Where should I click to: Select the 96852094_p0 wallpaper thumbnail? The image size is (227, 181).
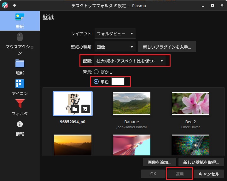(73, 104)
